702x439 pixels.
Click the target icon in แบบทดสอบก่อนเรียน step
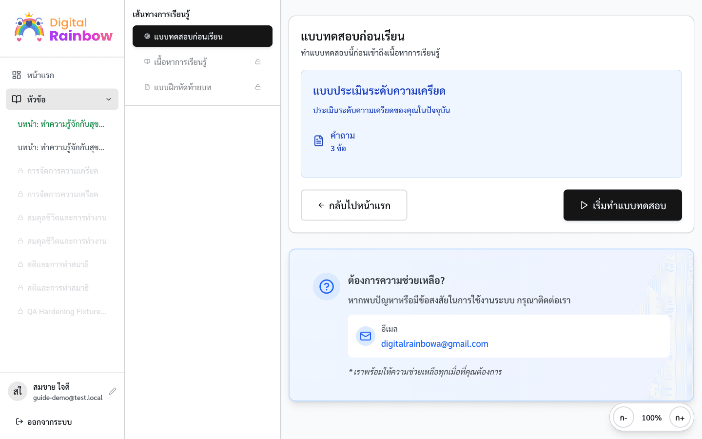[147, 36]
